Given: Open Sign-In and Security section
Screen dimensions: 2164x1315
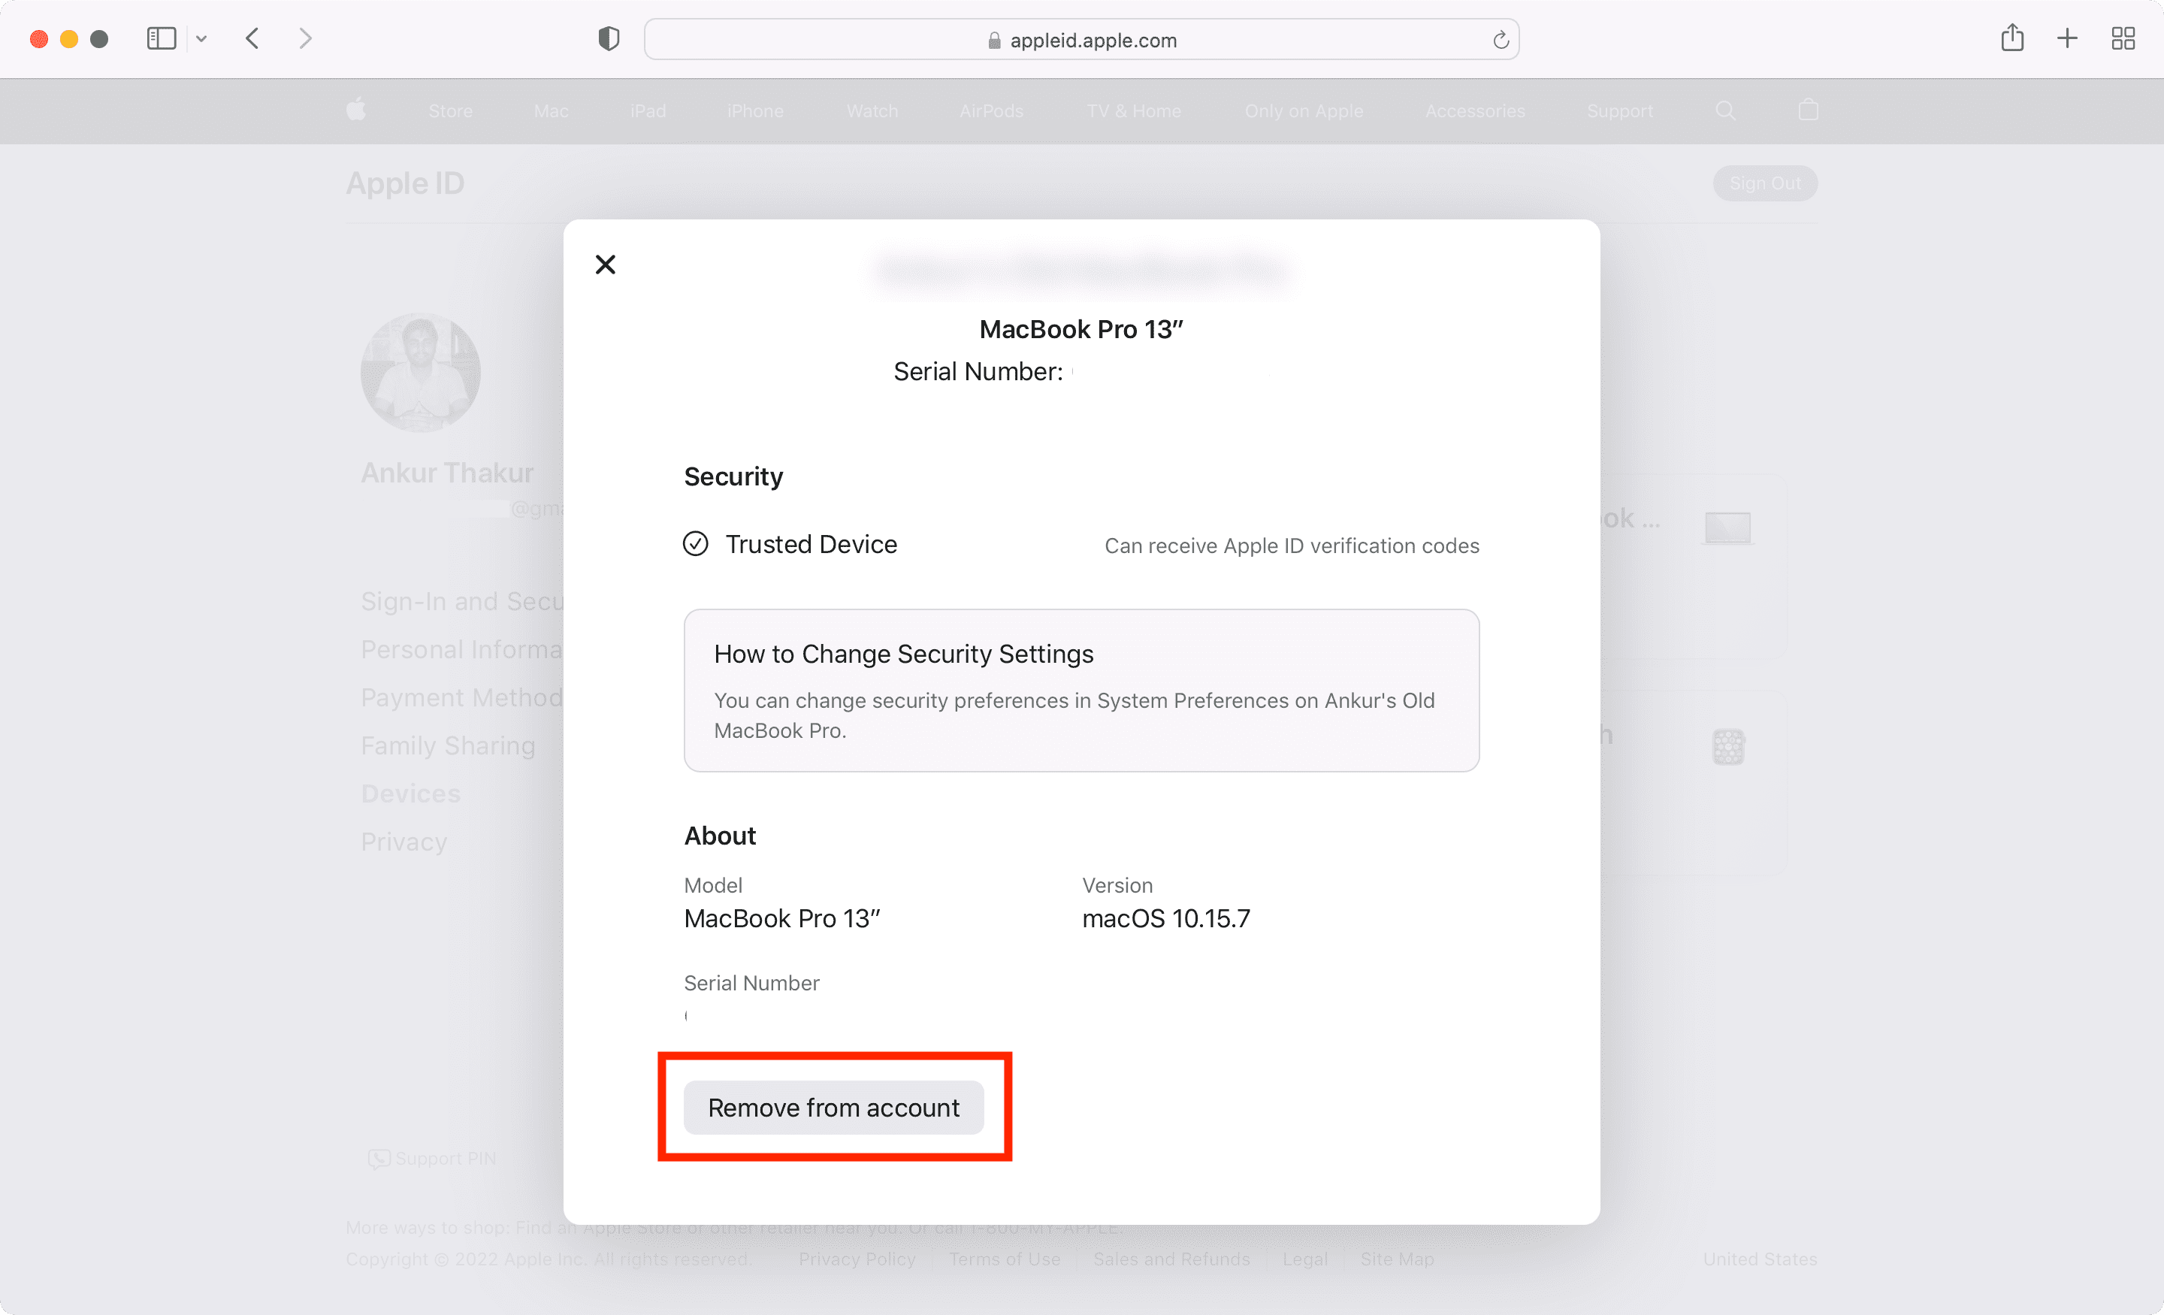Looking at the screenshot, I should (x=462, y=601).
